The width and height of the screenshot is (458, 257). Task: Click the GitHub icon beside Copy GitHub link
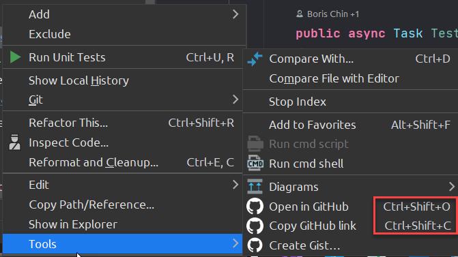tap(255, 226)
